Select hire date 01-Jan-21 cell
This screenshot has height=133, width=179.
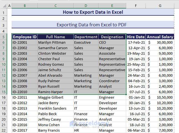coord(136,97)
